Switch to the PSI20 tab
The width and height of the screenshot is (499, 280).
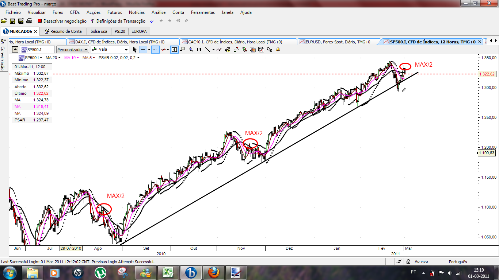point(120,31)
